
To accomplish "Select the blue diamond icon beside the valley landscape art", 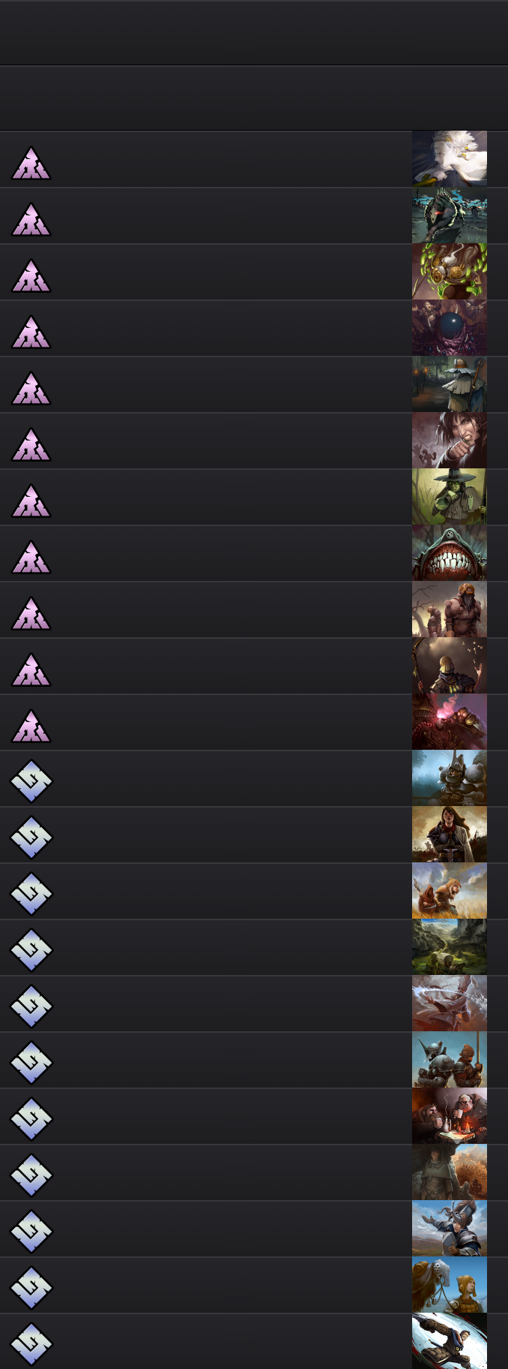I will click(31, 949).
